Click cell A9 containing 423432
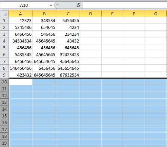This screenshot has width=167, height=147. tap(21, 75)
